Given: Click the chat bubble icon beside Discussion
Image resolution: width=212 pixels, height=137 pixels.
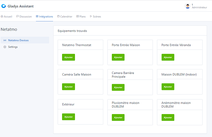Looking at the screenshot, I should (18, 16).
